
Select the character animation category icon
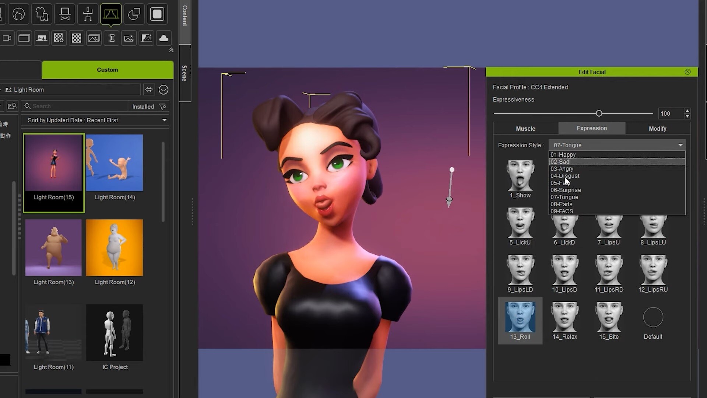(87, 14)
